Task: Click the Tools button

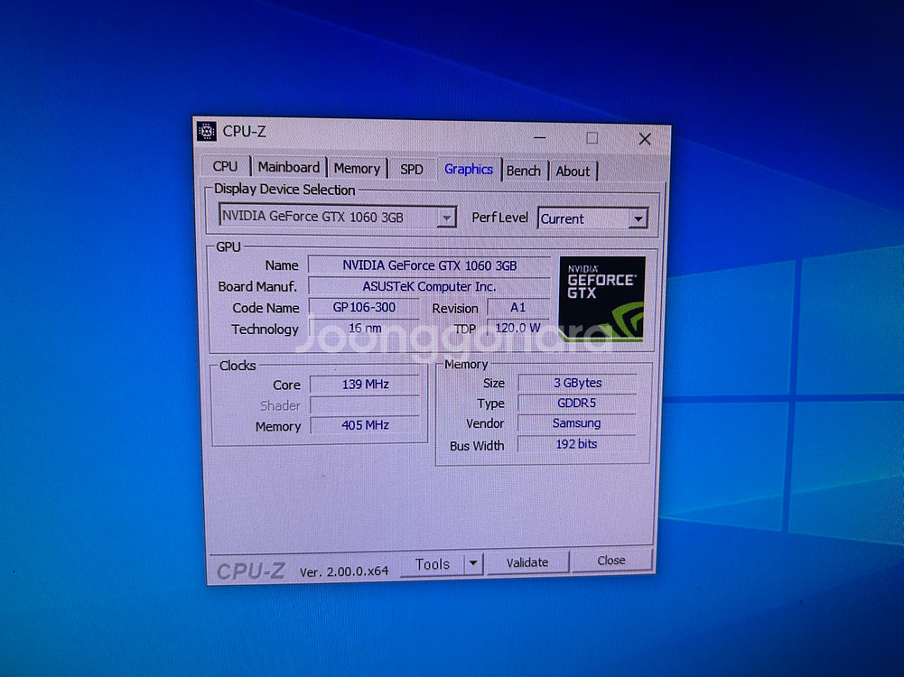Action: (x=432, y=564)
